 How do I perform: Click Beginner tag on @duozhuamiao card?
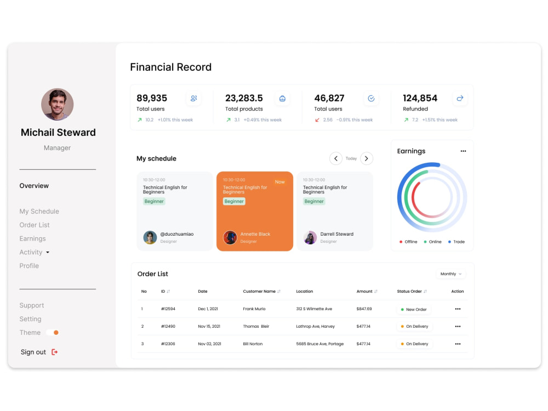click(x=154, y=201)
